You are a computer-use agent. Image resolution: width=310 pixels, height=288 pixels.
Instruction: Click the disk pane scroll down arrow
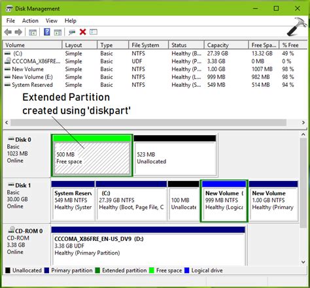pos(303,262)
